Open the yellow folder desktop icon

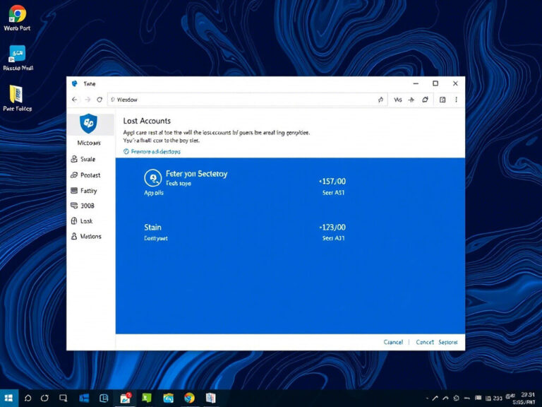[x=16, y=94]
